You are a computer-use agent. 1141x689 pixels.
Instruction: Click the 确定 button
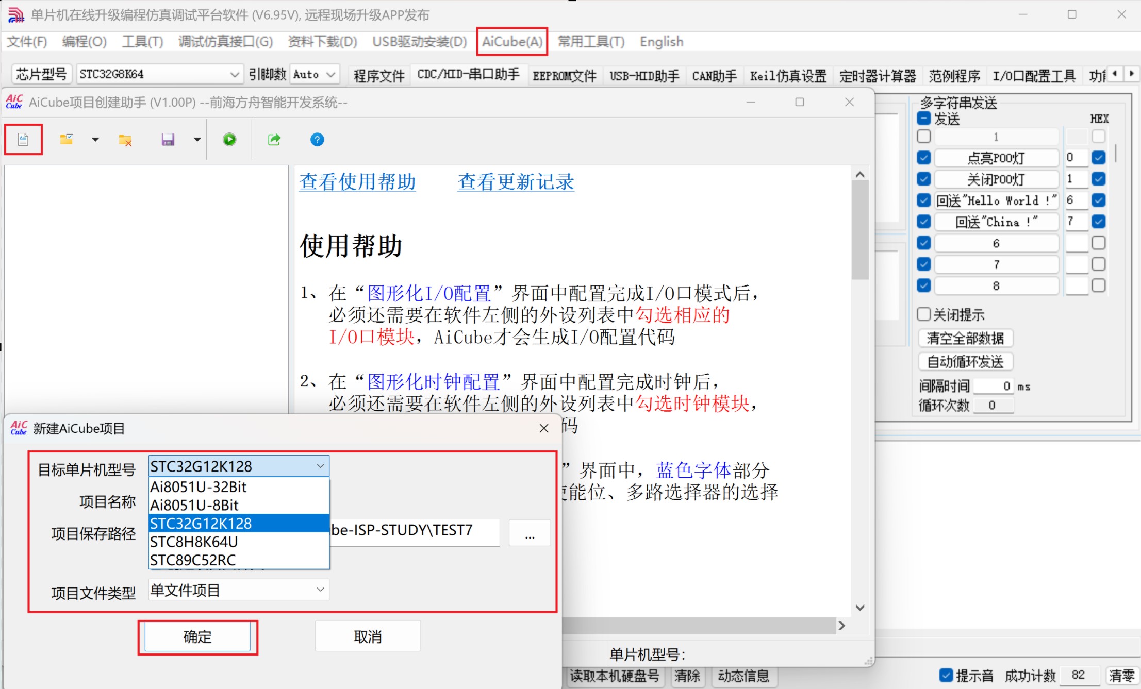click(x=197, y=636)
